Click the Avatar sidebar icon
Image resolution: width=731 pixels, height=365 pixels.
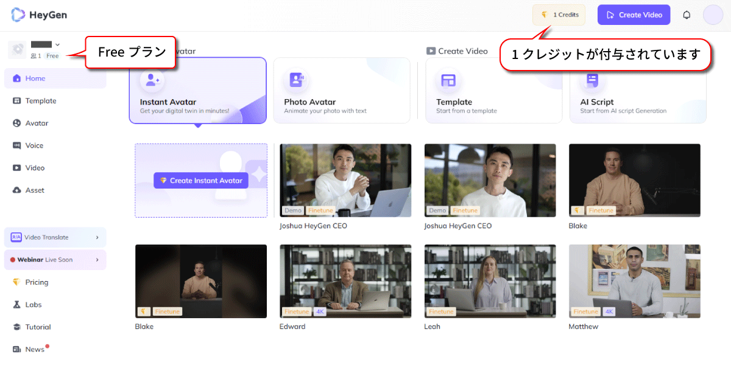pos(17,123)
